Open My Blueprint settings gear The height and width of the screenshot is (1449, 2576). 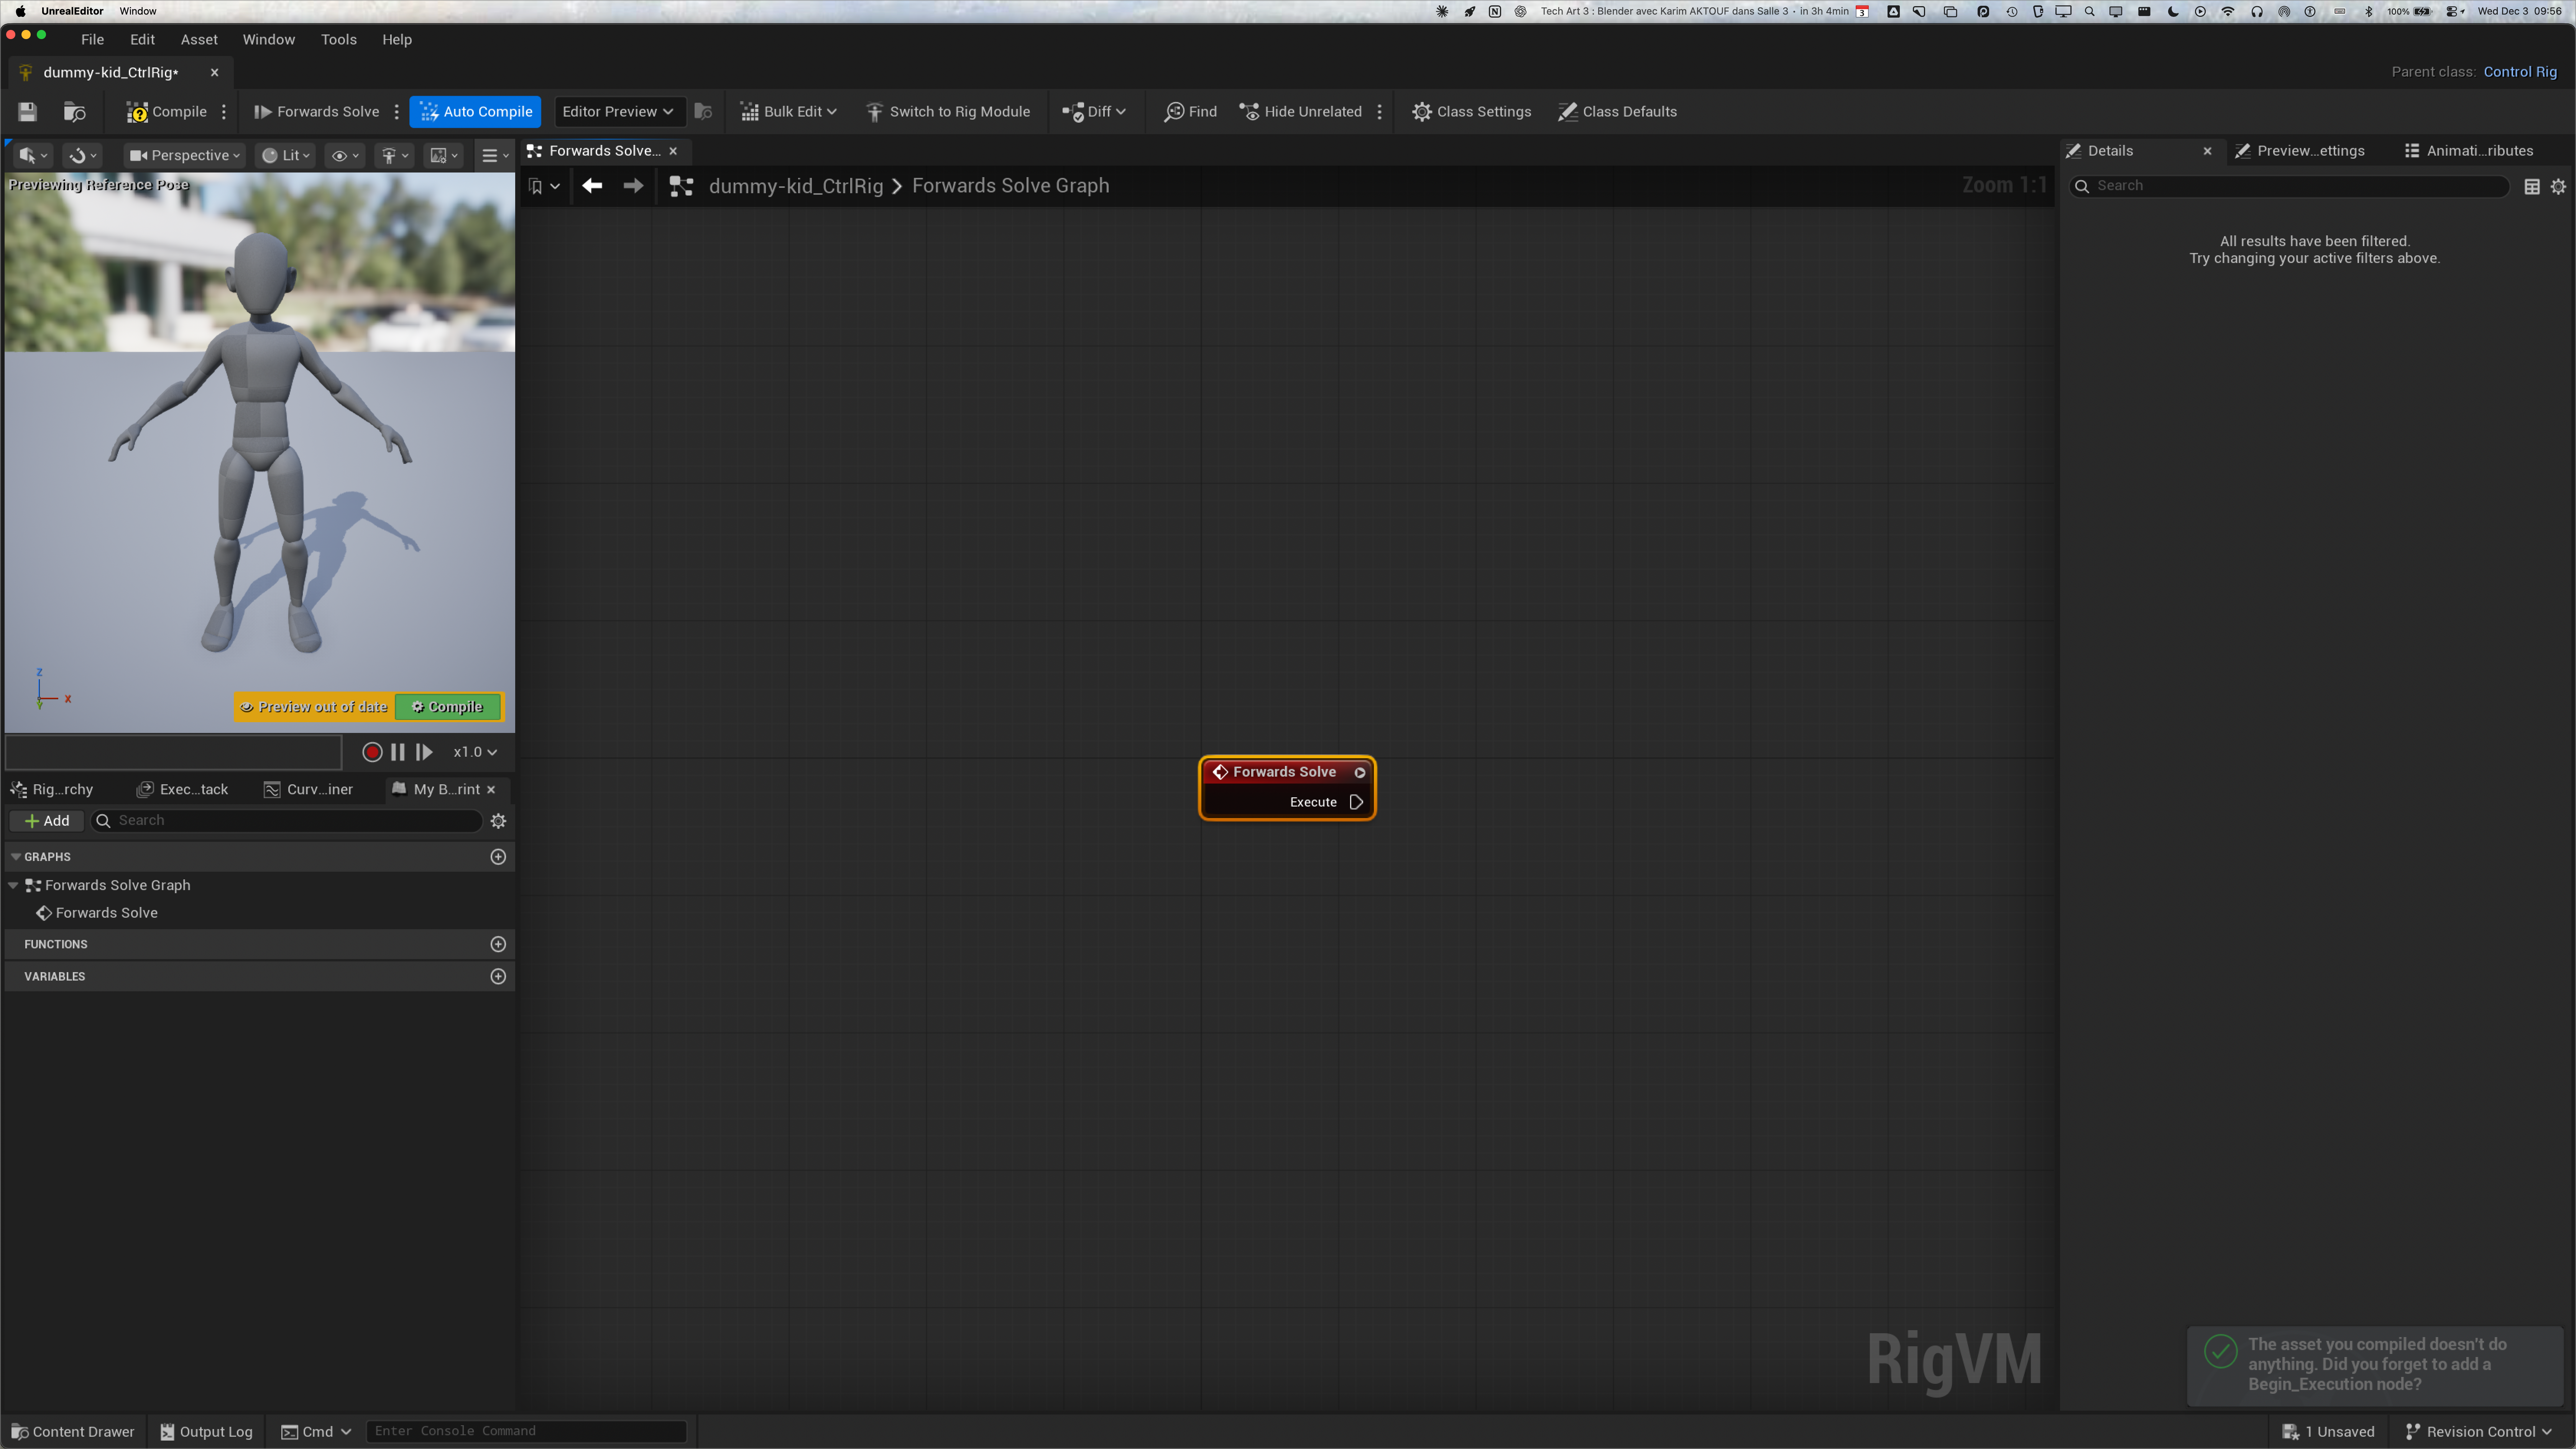tap(498, 821)
